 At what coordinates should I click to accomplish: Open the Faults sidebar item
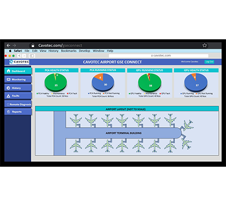(x=18, y=96)
